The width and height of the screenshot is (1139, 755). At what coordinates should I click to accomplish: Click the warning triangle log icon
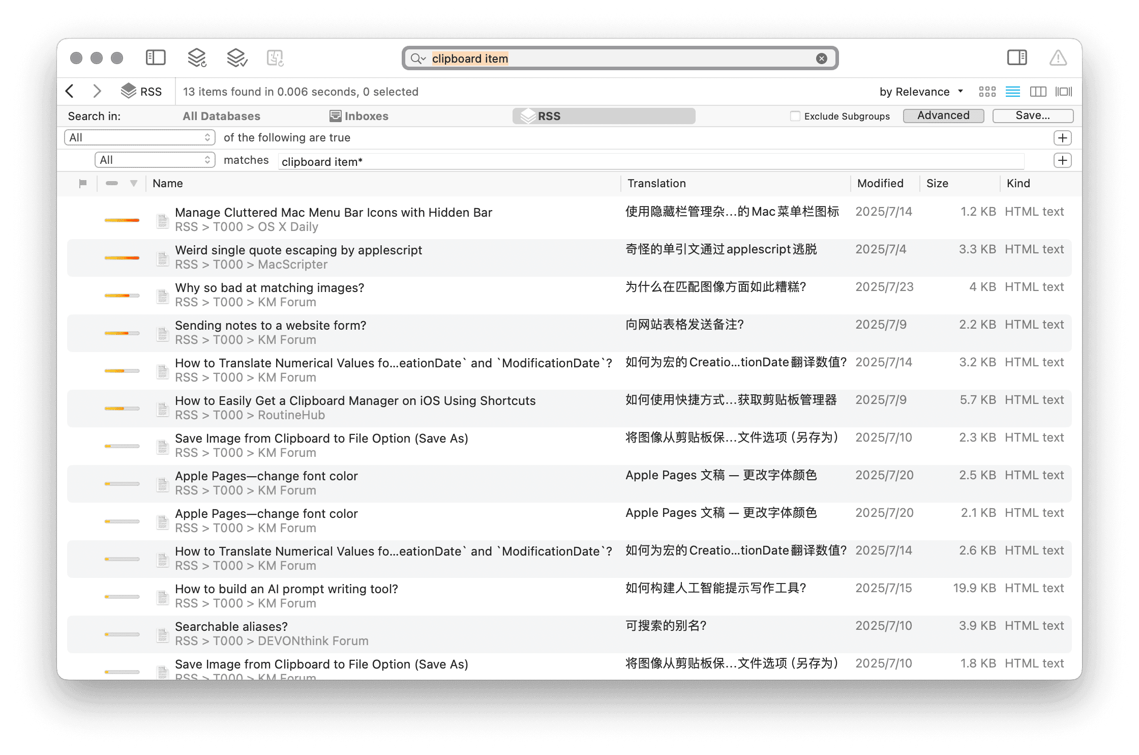[1058, 58]
